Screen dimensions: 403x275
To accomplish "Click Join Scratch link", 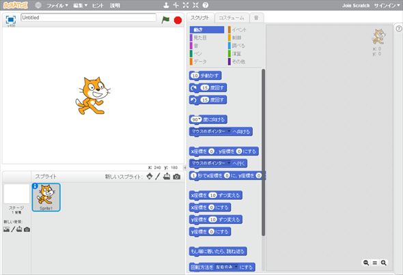I will point(356,5).
